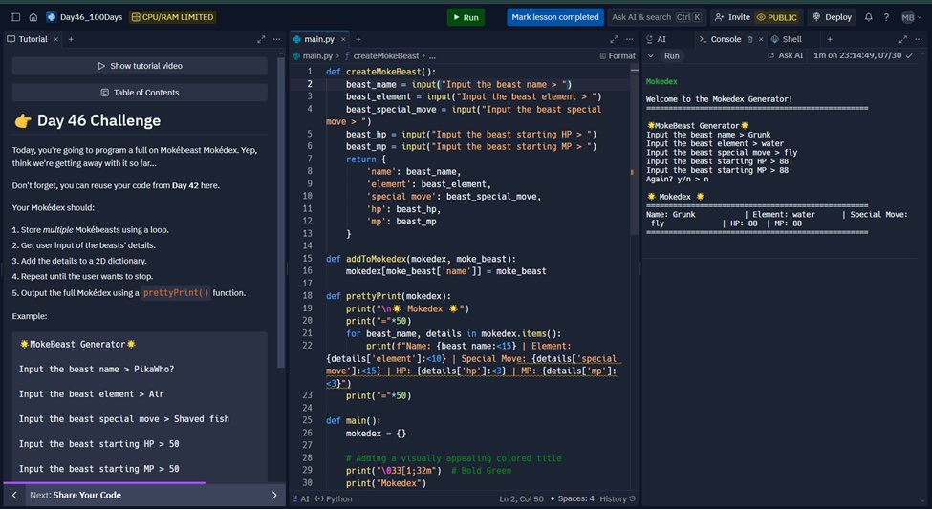The height and width of the screenshot is (509, 932).
Task: Go to next lesson chevron arrow
Action: pos(274,495)
